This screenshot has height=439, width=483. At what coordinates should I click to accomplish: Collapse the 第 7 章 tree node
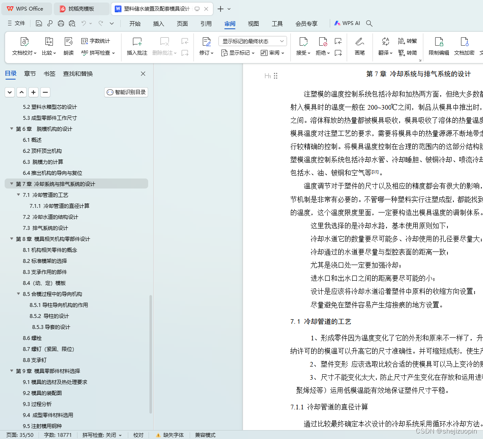(x=12, y=184)
